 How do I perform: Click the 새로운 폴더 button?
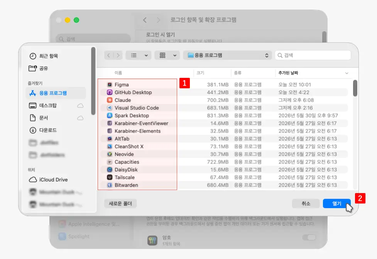tap(120, 203)
